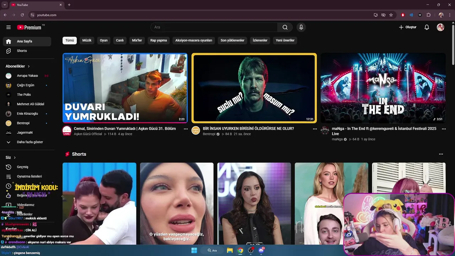Open options menu for Cemal video

186,129
